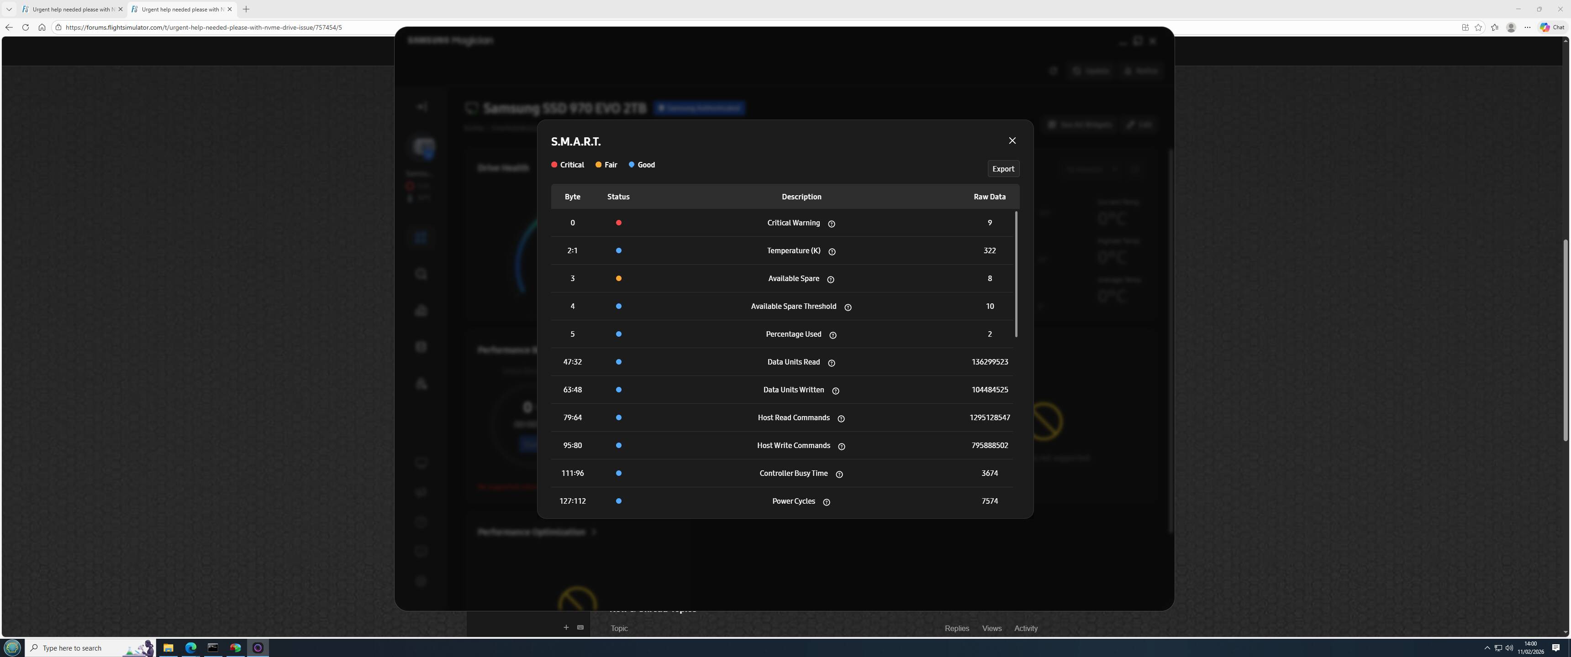
Task: Show info for Available Spare row
Action: 831,279
